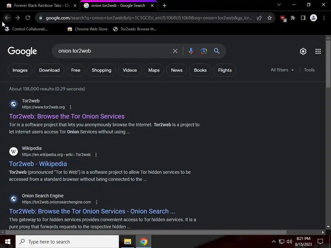Search tabs chevron in title bar
The image size is (331, 248).
click(279, 5)
